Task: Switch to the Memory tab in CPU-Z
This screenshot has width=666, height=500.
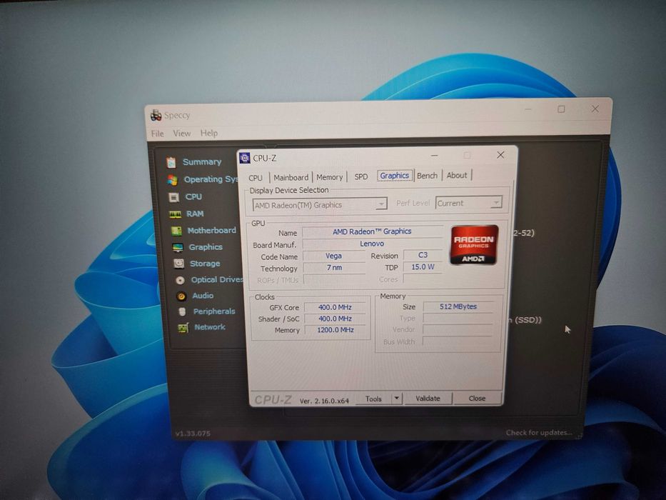Action: pos(329,177)
